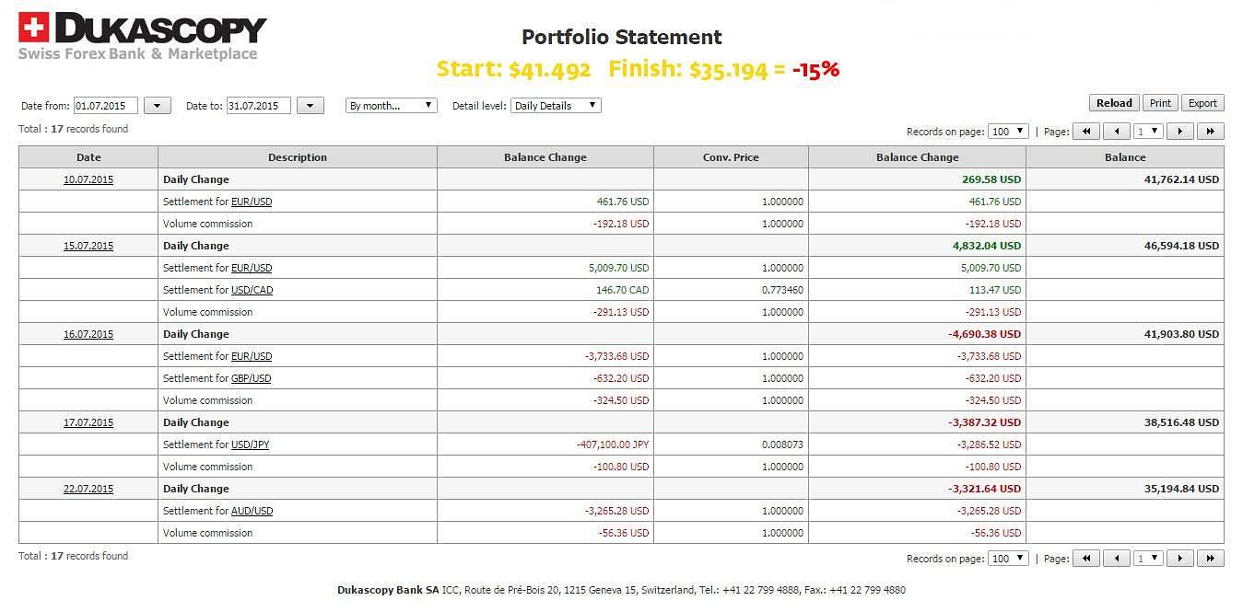Click the Balance column header
This screenshot has width=1243, height=612.
pos(1125,157)
